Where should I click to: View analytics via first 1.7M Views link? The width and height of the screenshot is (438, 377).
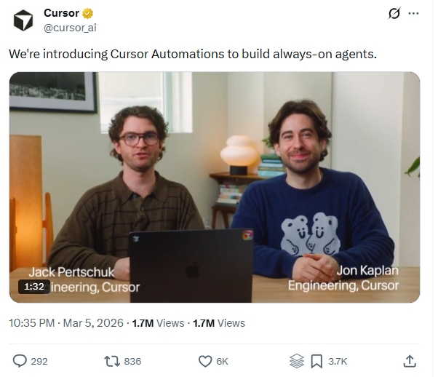pos(158,323)
